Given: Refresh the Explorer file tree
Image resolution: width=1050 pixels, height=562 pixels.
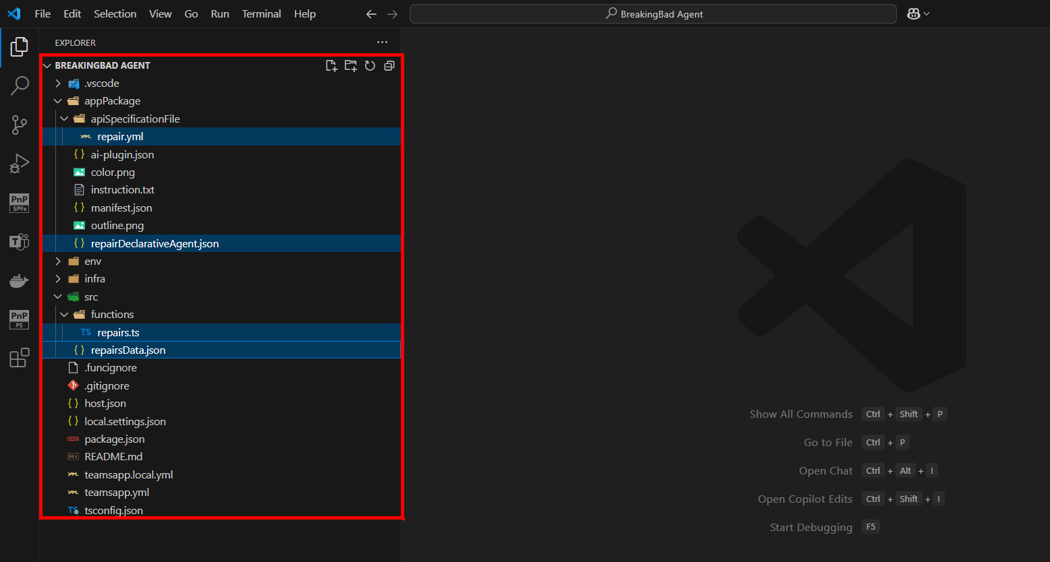Looking at the screenshot, I should pyautogui.click(x=370, y=65).
